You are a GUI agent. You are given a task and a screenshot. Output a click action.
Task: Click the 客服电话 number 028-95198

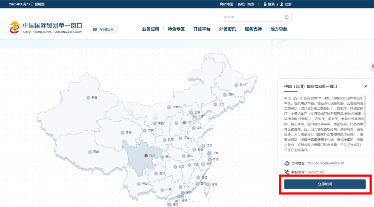coord(316,172)
